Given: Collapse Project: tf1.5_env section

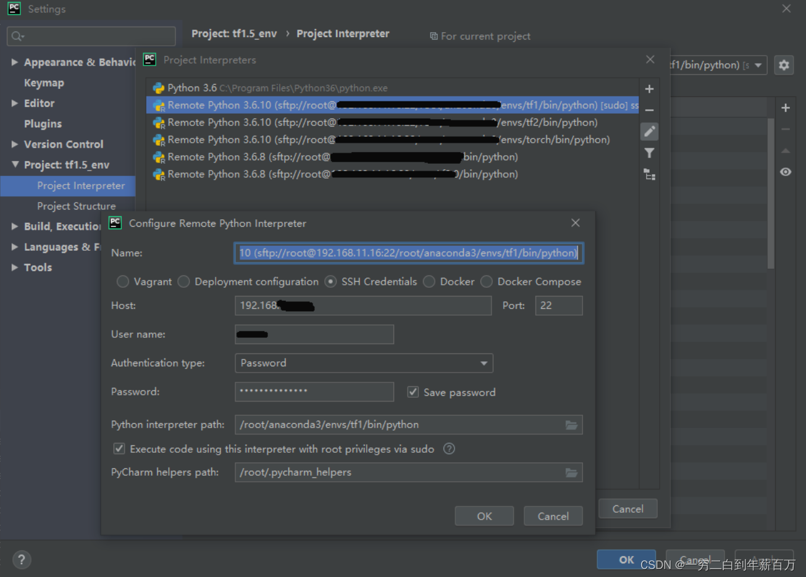Looking at the screenshot, I should coord(15,165).
